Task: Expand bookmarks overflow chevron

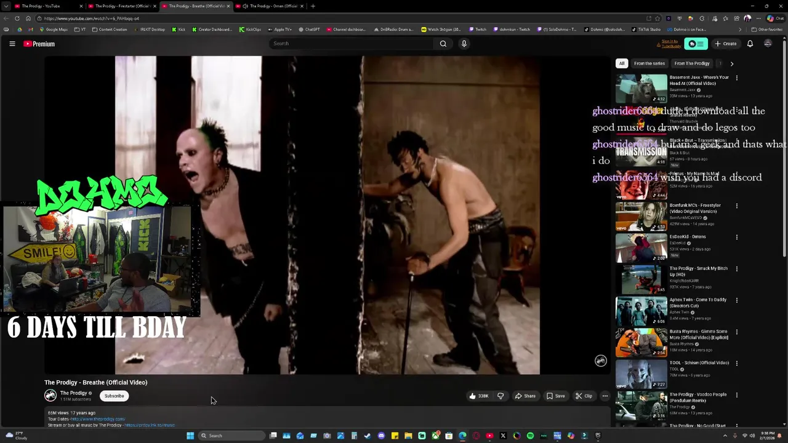Action: pyautogui.click(x=740, y=30)
